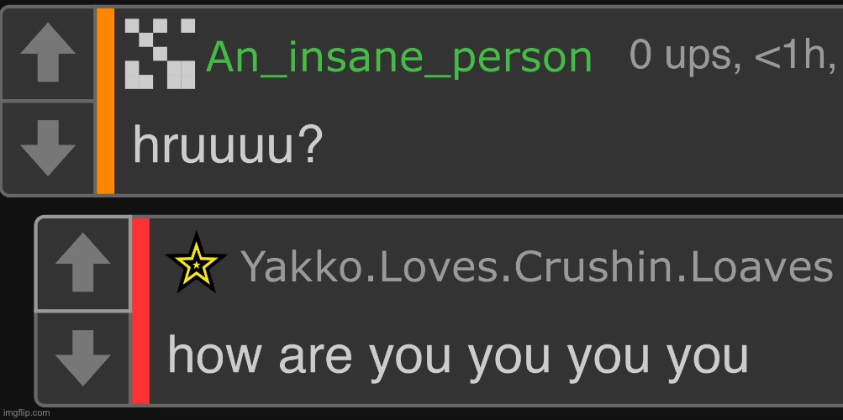843x420 pixels.
Task: Click the yellow star badge icon
Action: tap(196, 263)
